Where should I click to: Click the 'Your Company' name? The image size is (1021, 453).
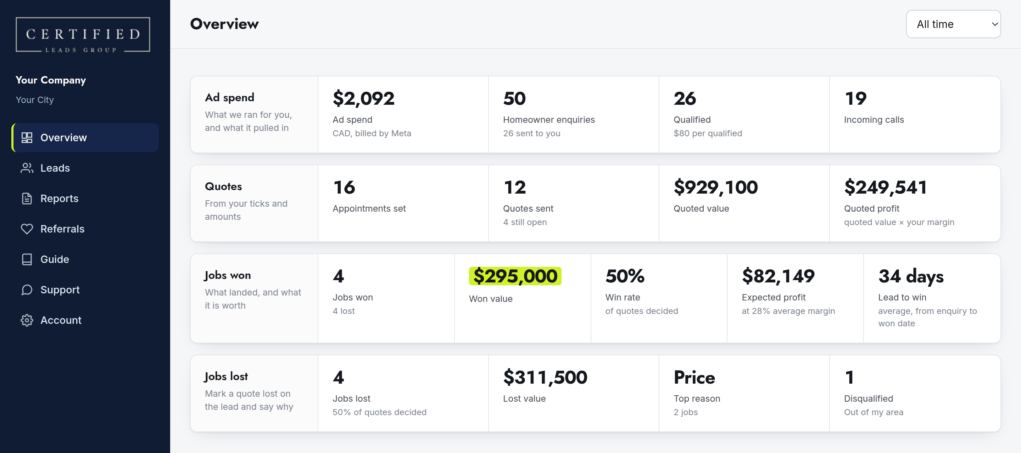[51, 80]
